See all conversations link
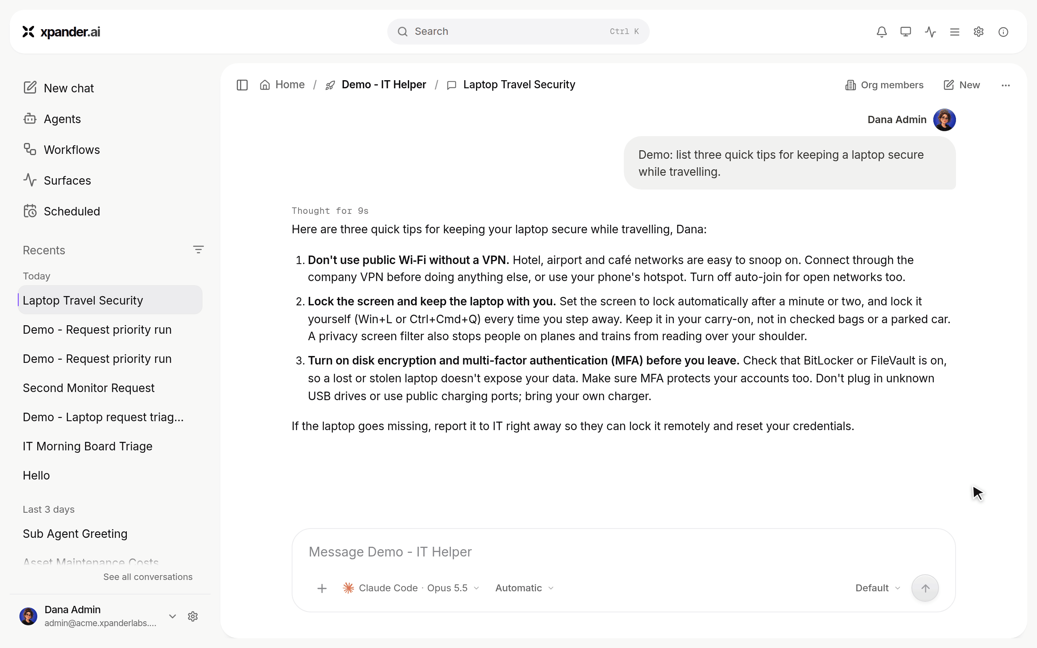The image size is (1037, 648). point(148,577)
